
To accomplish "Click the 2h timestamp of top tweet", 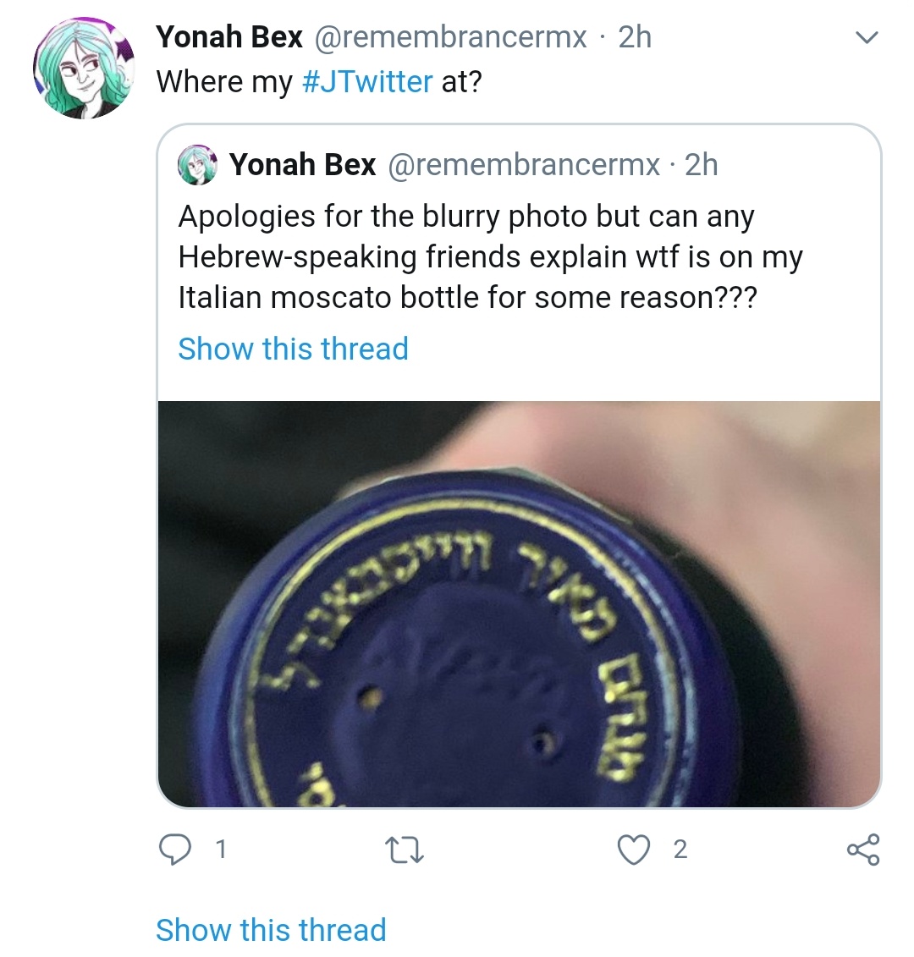I will tap(635, 37).
